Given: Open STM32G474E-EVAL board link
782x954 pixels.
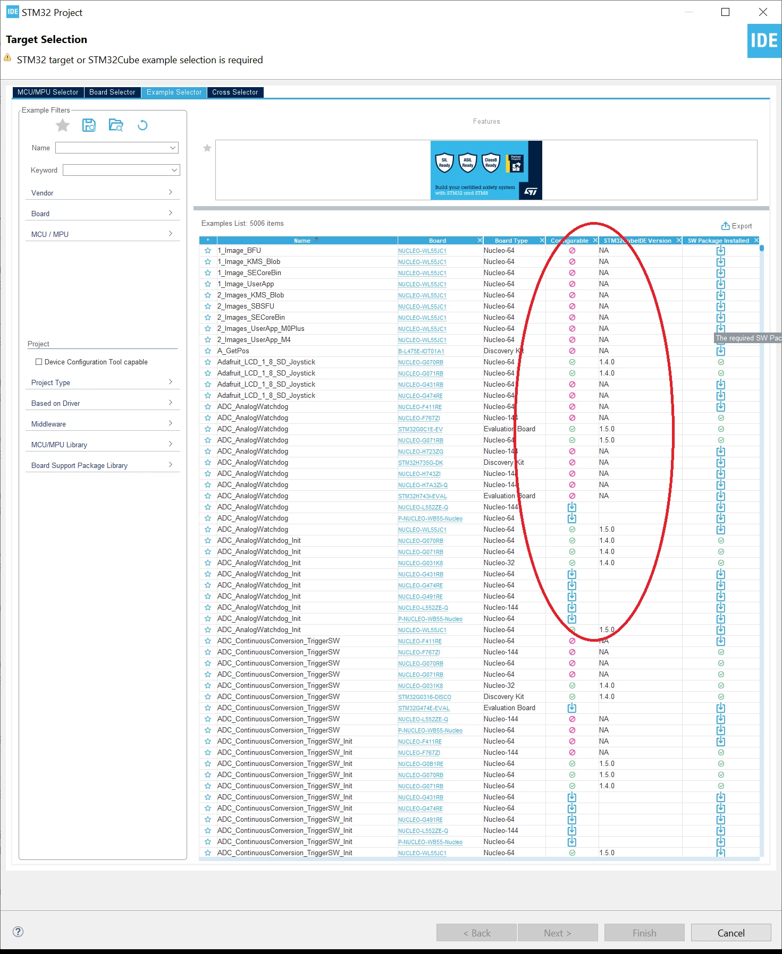Looking at the screenshot, I should tap(424, 708).
